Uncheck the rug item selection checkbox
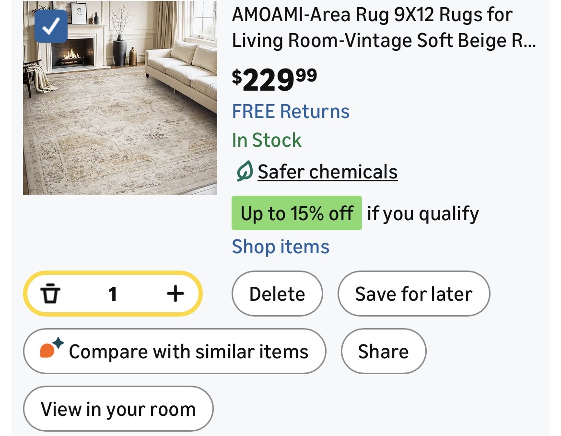Screen dimensions: 561x436 pyautogui.click(x=51, y=26)
